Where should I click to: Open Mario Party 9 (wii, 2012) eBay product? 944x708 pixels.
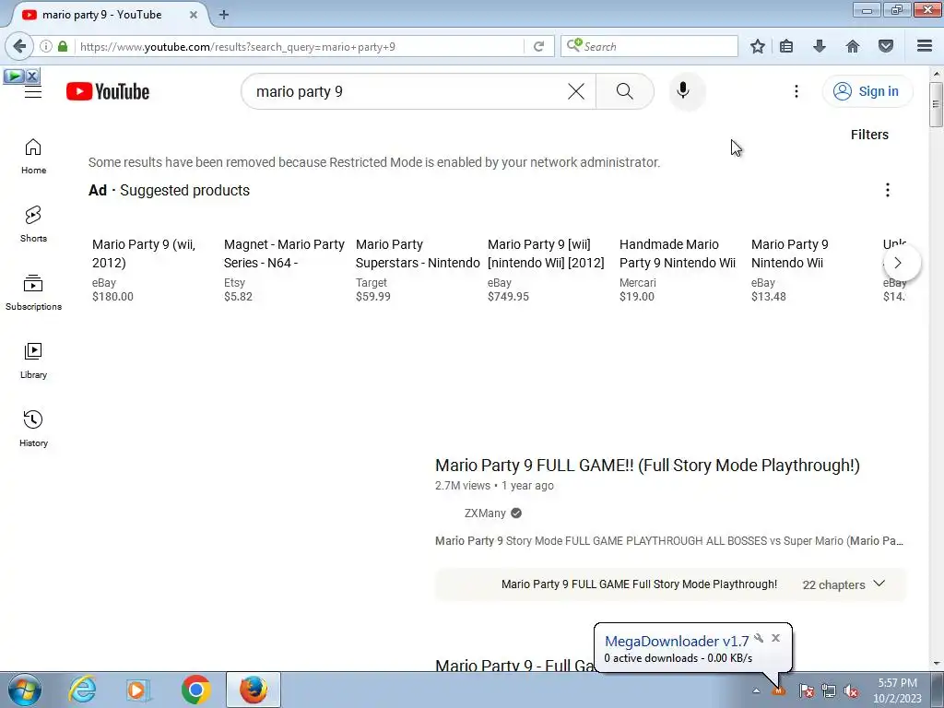click(x=144, y=254)
